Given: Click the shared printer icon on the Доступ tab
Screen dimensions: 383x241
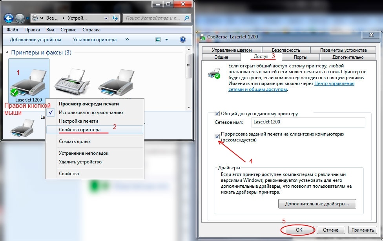Looking at the screenshot, I should coord(214,72).
